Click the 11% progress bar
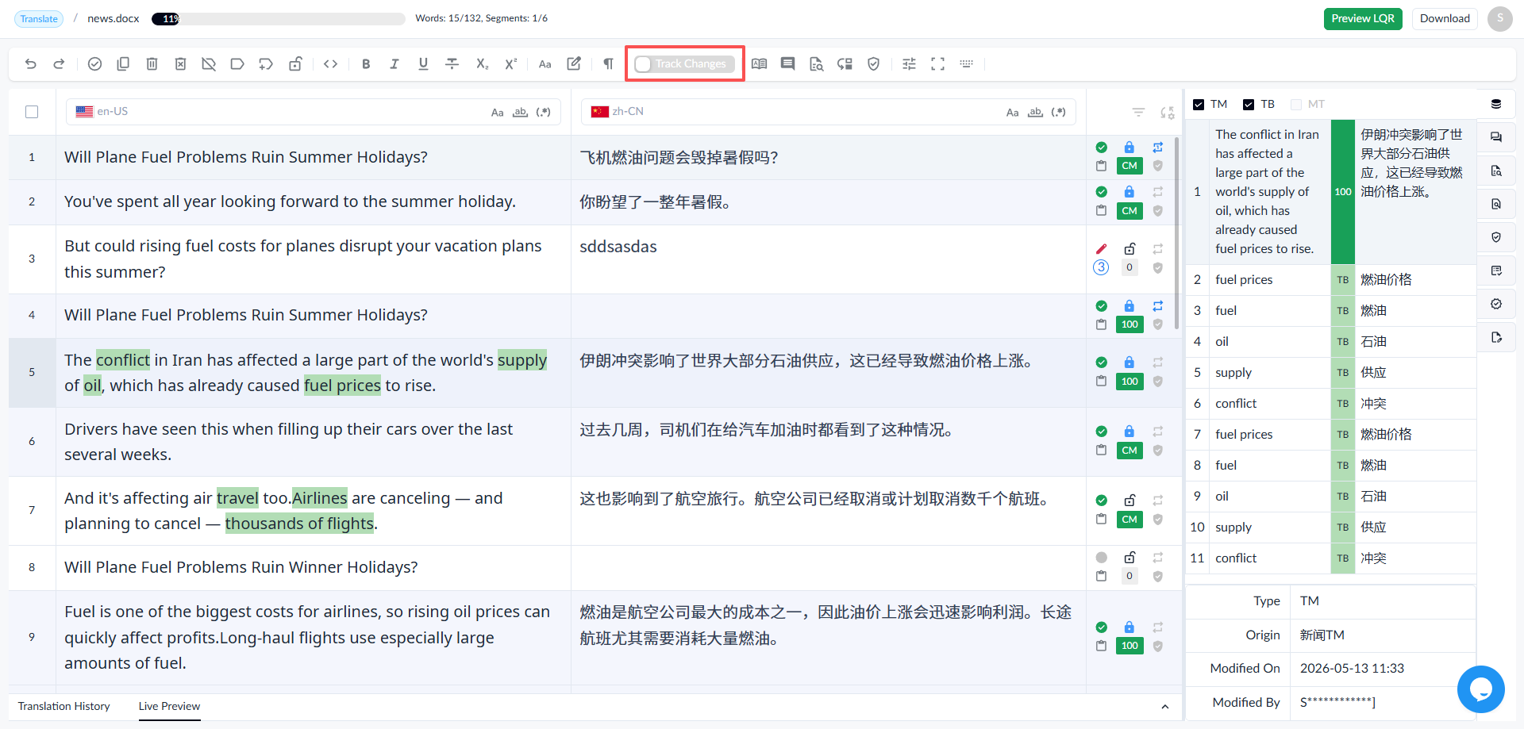 pos(279,18)
